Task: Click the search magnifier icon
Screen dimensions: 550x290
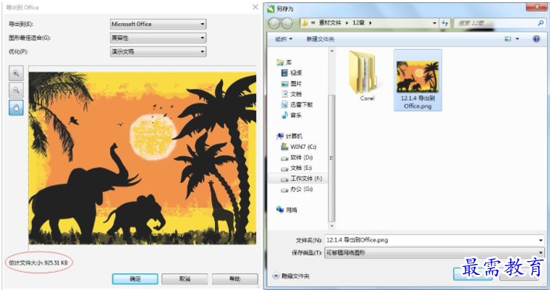Action: coord(541,23)
